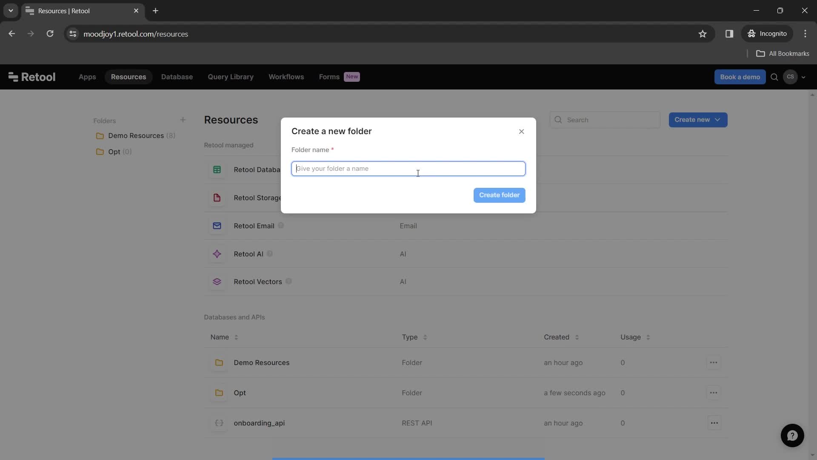Click the Folder name input field
Image resolution: width=817 pixels, height=460 pixels.
point(408,168)
